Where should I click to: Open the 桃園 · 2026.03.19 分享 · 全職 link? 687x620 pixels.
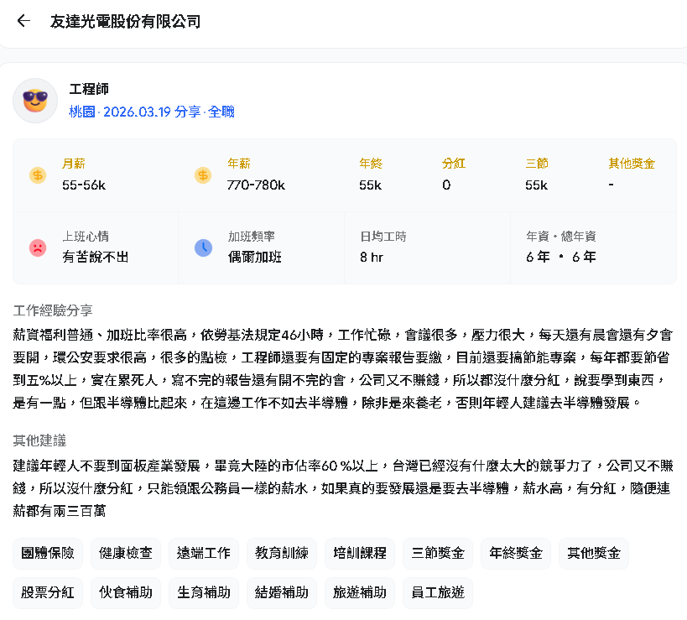point(152,112)
